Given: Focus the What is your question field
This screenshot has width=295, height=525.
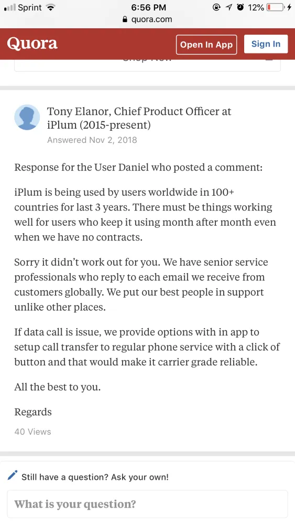Looking at the screenshot, I should tap(147, 504).
